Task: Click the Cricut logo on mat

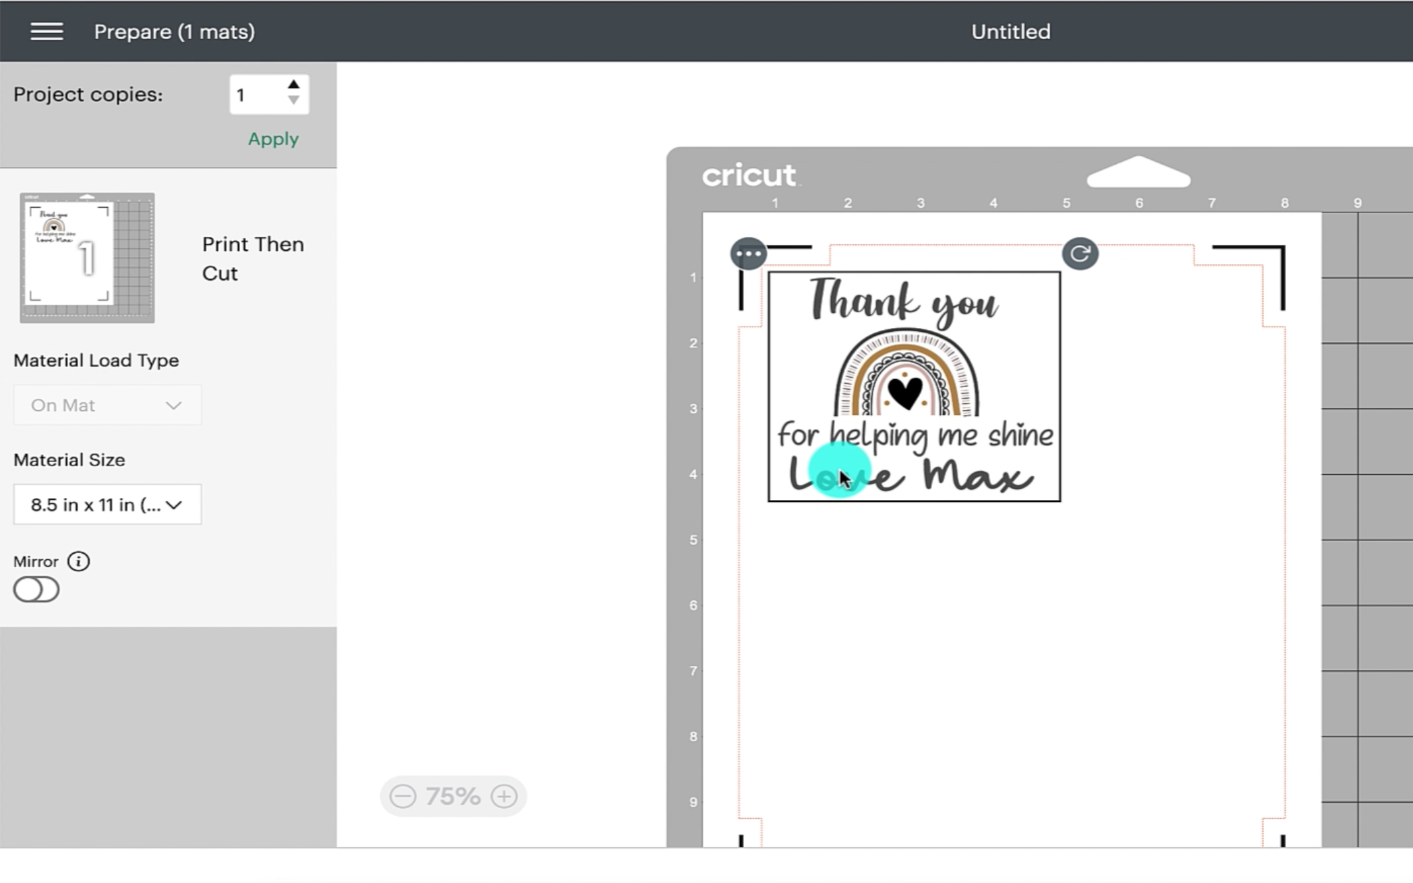Action: (749, 175)
